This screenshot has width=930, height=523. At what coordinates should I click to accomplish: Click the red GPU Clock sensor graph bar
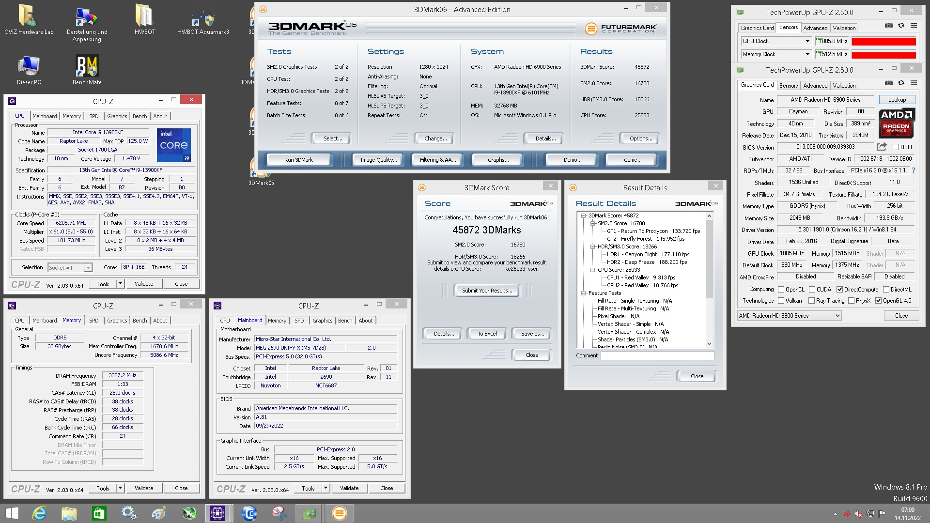pyautogui.click(x=883, y=41)
